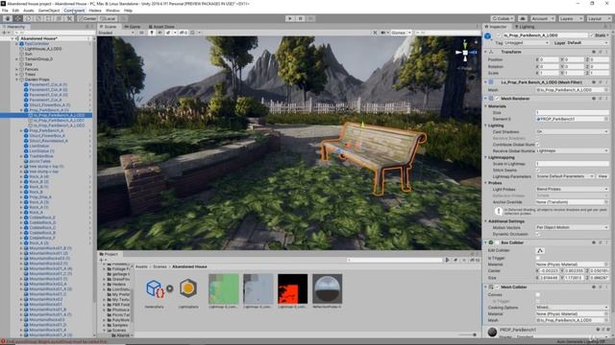Adjust Project panel icon size slider
This screenshot has height=345, width=615.
(x=467, y=334)
